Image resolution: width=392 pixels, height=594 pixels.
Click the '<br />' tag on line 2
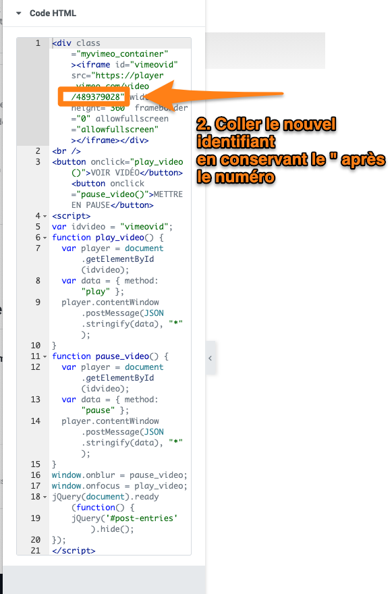[x=66, y=151]
